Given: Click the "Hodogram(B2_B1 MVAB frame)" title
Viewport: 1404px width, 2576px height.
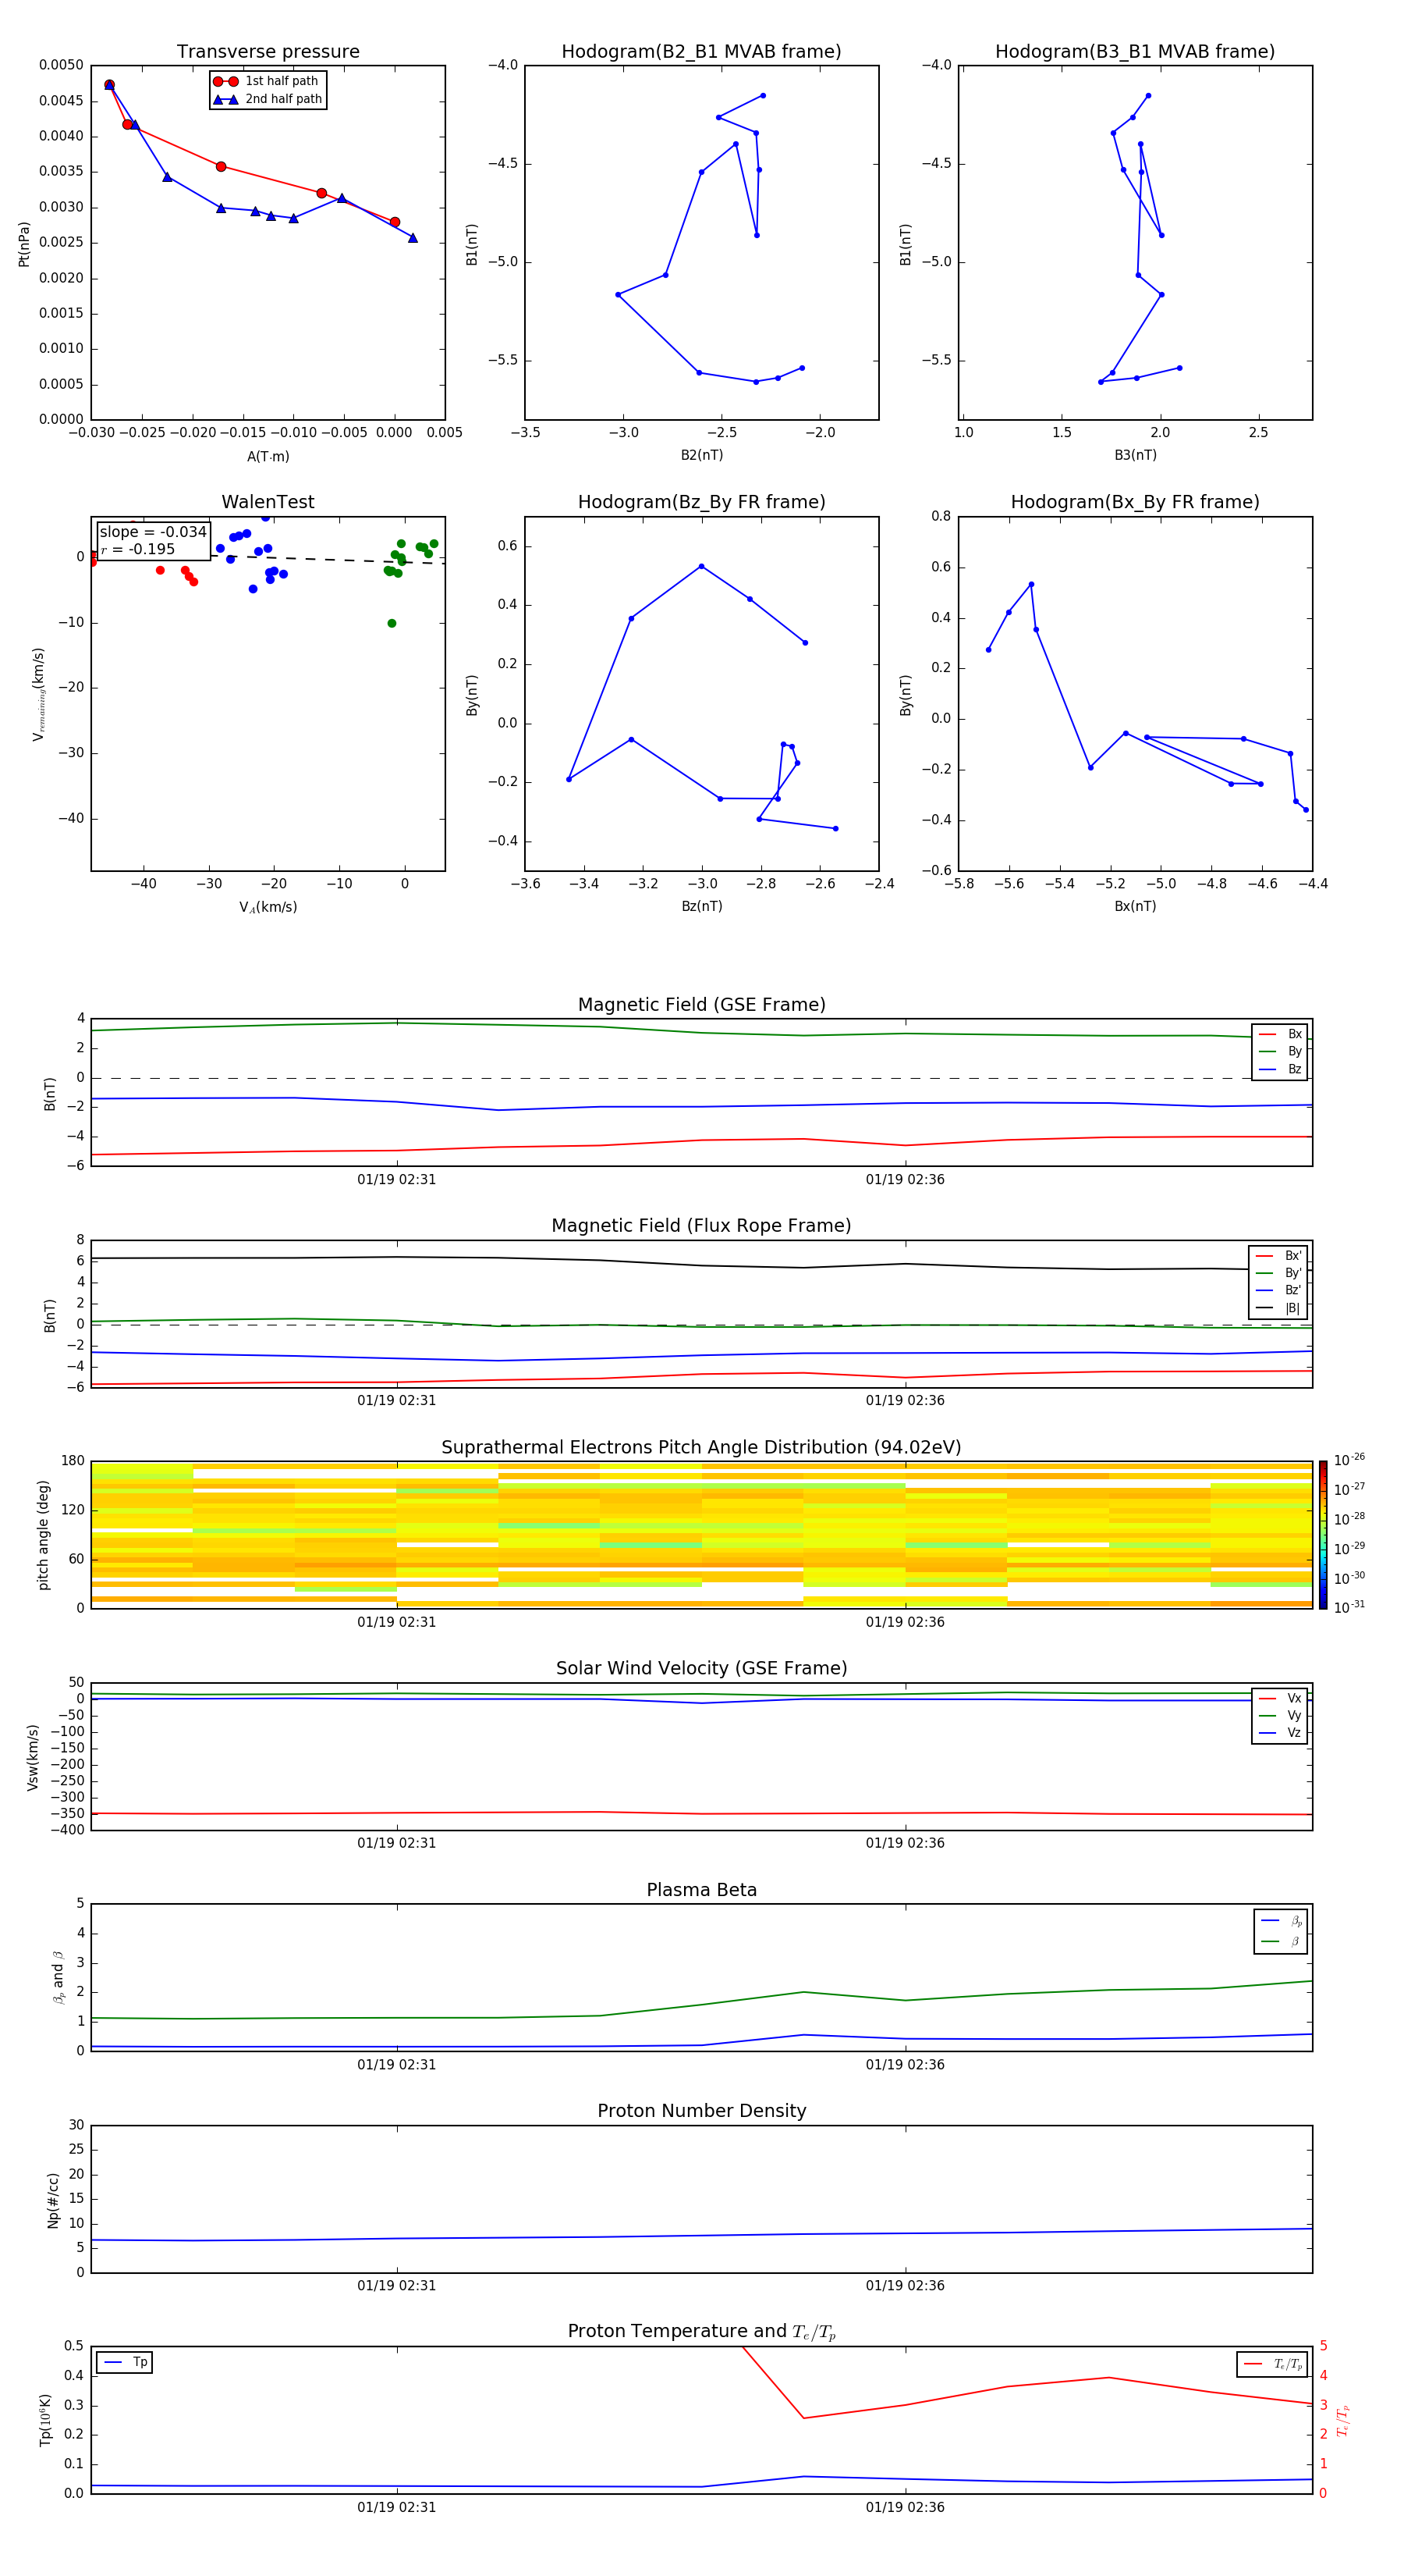Looking at the screenshot, I should point(701,52).
